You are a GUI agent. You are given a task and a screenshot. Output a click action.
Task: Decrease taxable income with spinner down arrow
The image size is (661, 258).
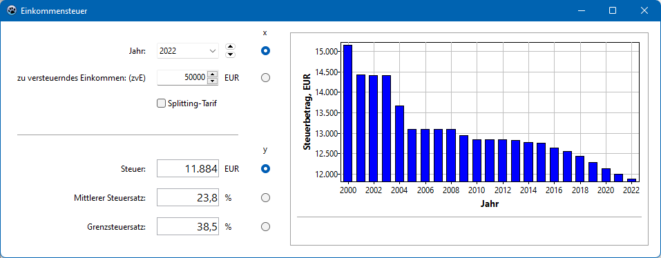point(213,81)
